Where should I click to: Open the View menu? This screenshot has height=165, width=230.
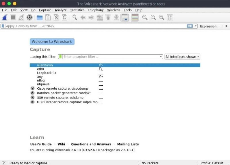(24, 10)
